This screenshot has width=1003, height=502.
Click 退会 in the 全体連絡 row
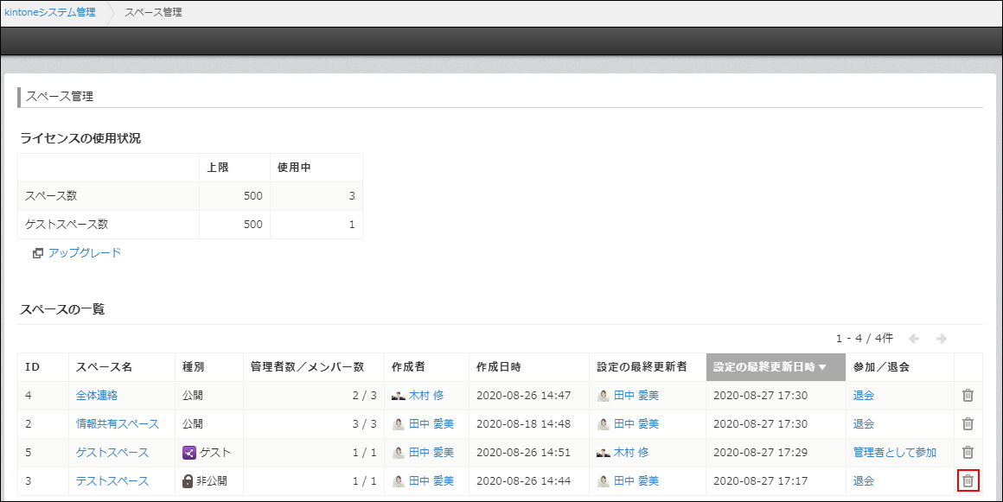(x=863, y=395)
